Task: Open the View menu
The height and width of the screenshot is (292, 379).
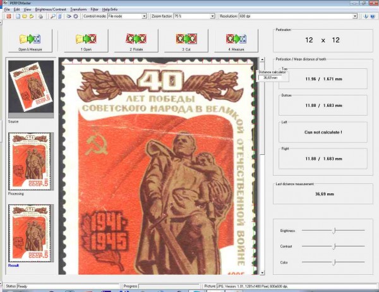Action: [x=27, y=9]
